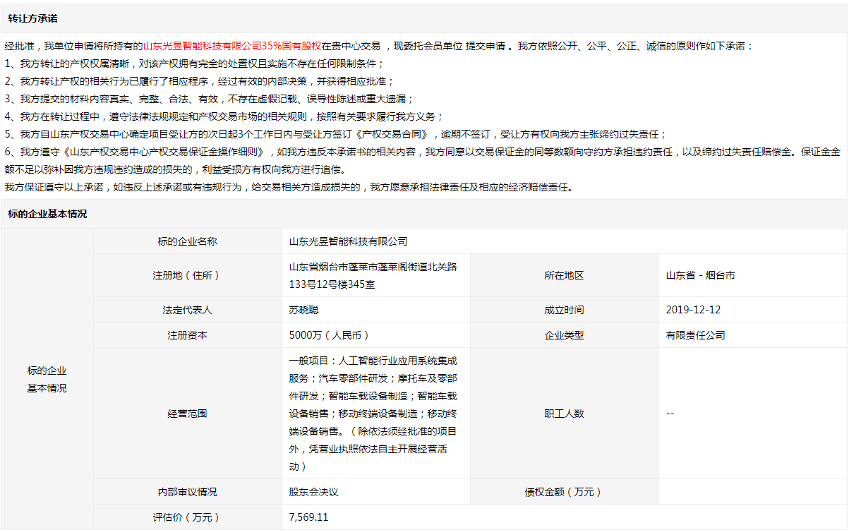Select commitment line 4 about 遵守法律法规
The width and height of the screenshot is (849, 530).
tap(224, 116)
